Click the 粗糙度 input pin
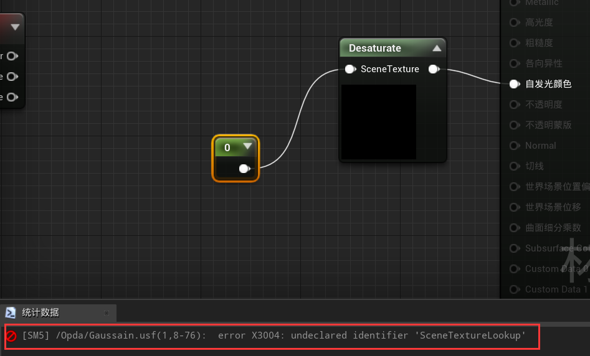 (x=515, y=43)
